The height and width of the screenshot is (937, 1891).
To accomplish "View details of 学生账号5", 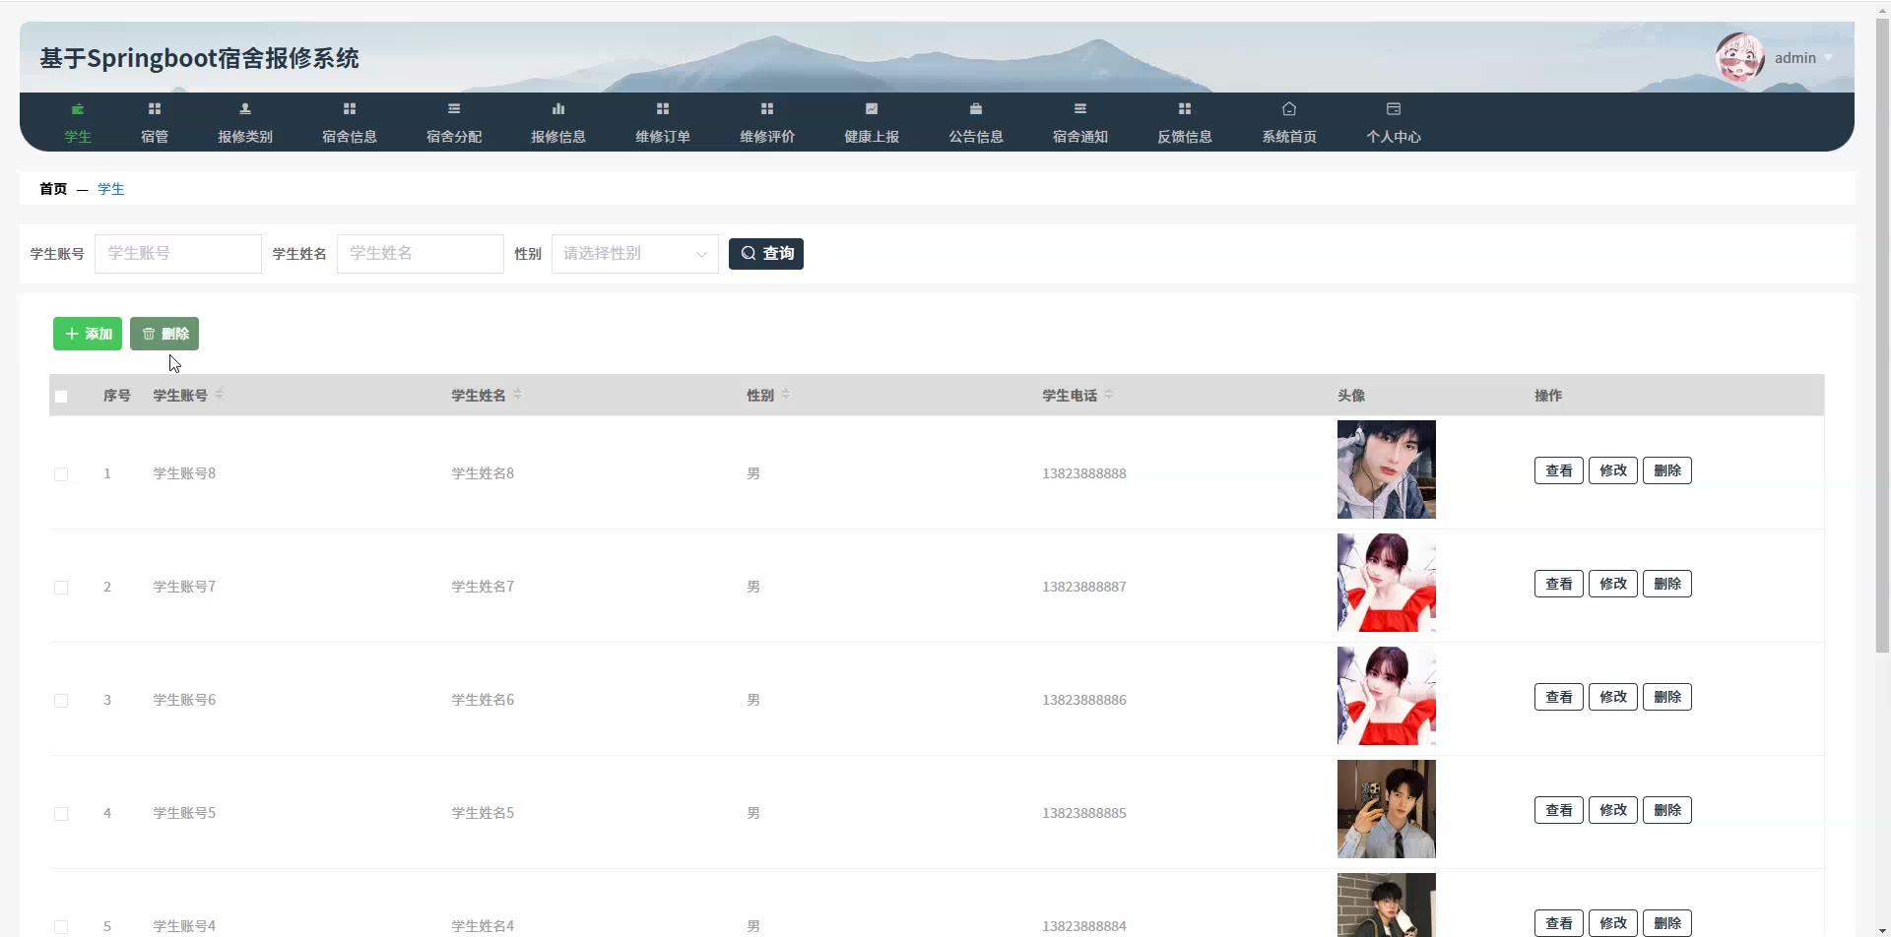I will (1559, 810).
